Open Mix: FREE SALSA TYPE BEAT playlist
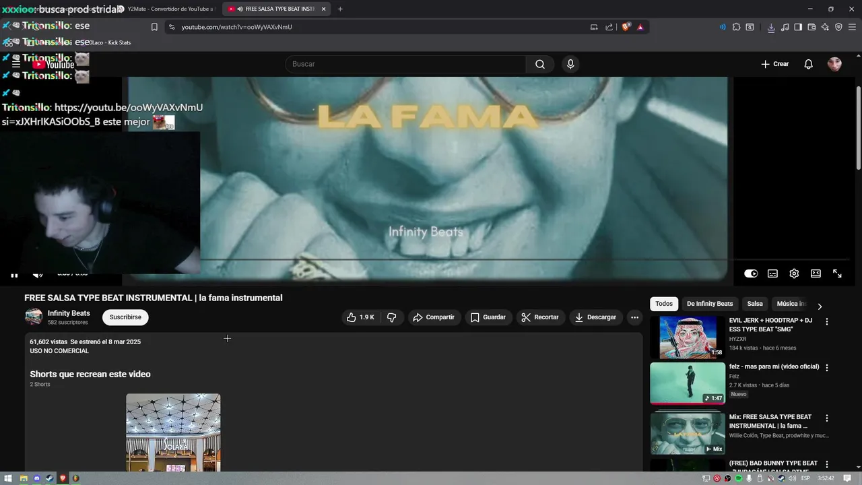Viewport: 862px width, 485px height. (688, 433)
